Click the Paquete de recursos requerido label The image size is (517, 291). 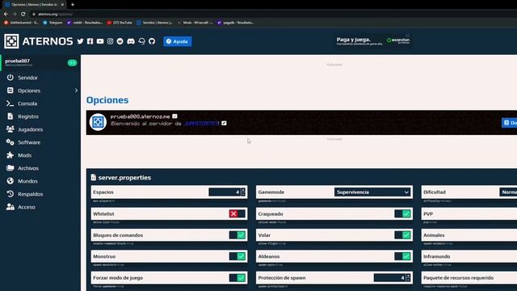point(458,278)
